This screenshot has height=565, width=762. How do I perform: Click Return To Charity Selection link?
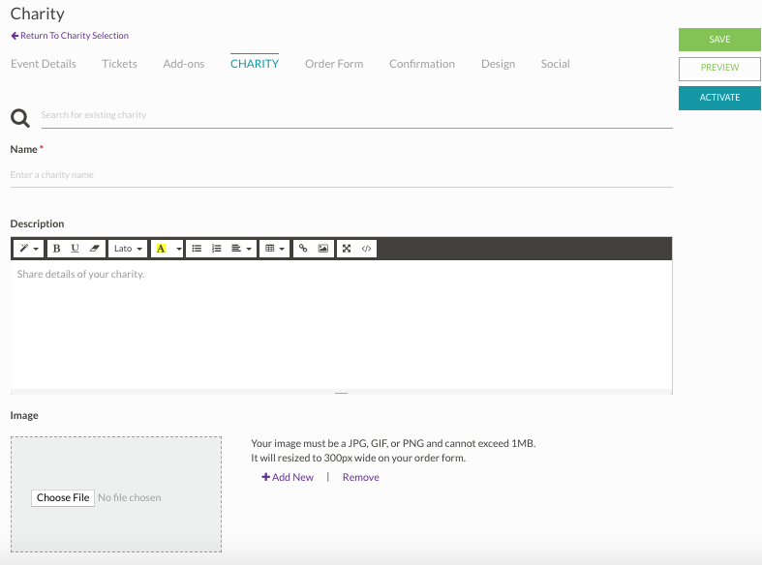click(x=70, y=36)
